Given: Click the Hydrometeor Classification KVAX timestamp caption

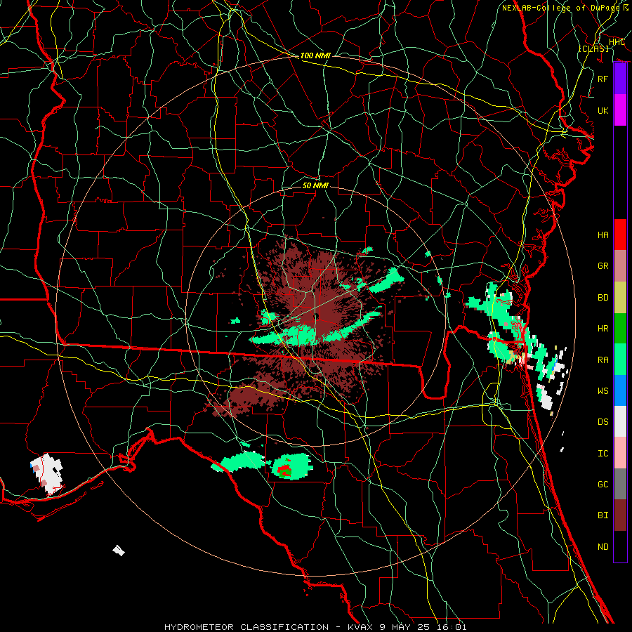Looking at the screenshot, I should (x=315, y=627).
